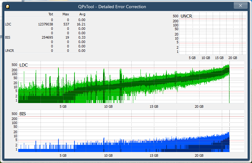Select the LDC max value 537
The image size is (252, 163).
66,24
